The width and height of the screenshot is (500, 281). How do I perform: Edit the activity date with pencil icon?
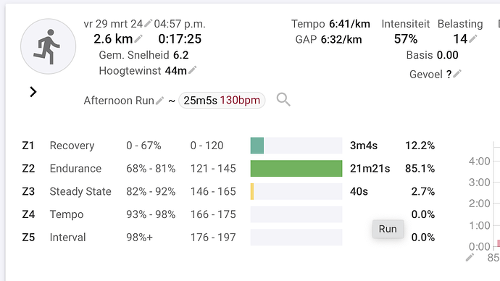(x=148, y=23)
